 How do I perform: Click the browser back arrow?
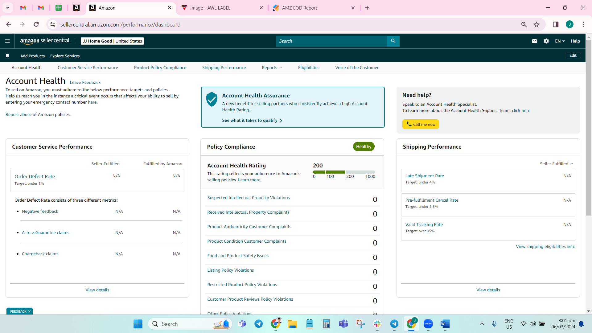click(9, 24)
